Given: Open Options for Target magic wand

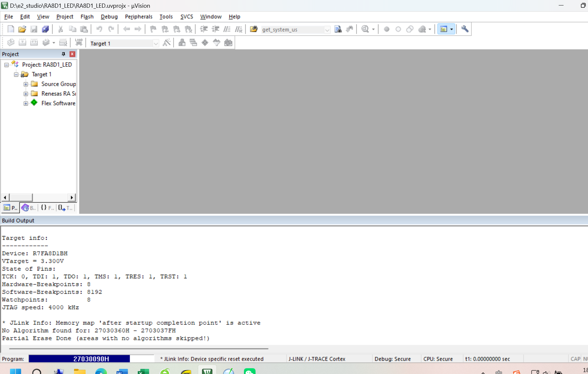Looking at the screenshot, I should tap(167, 42).
